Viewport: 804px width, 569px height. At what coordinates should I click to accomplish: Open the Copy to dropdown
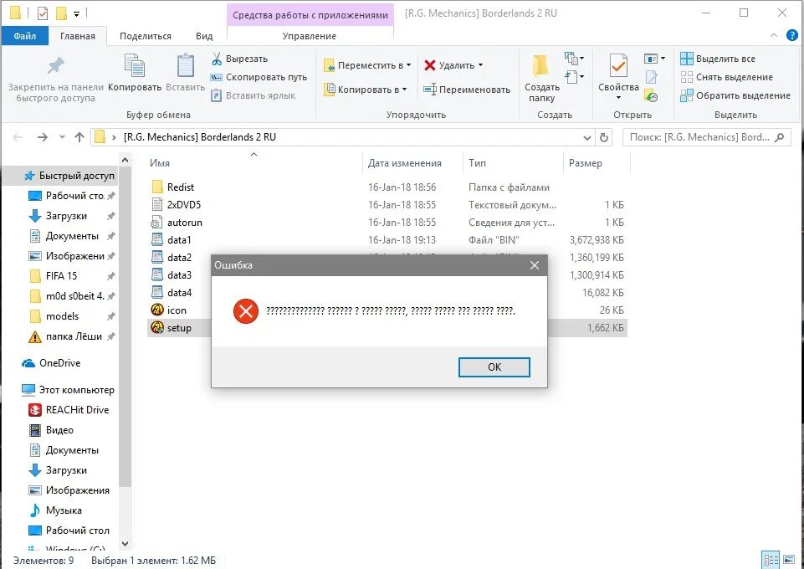tap(365, 90)
